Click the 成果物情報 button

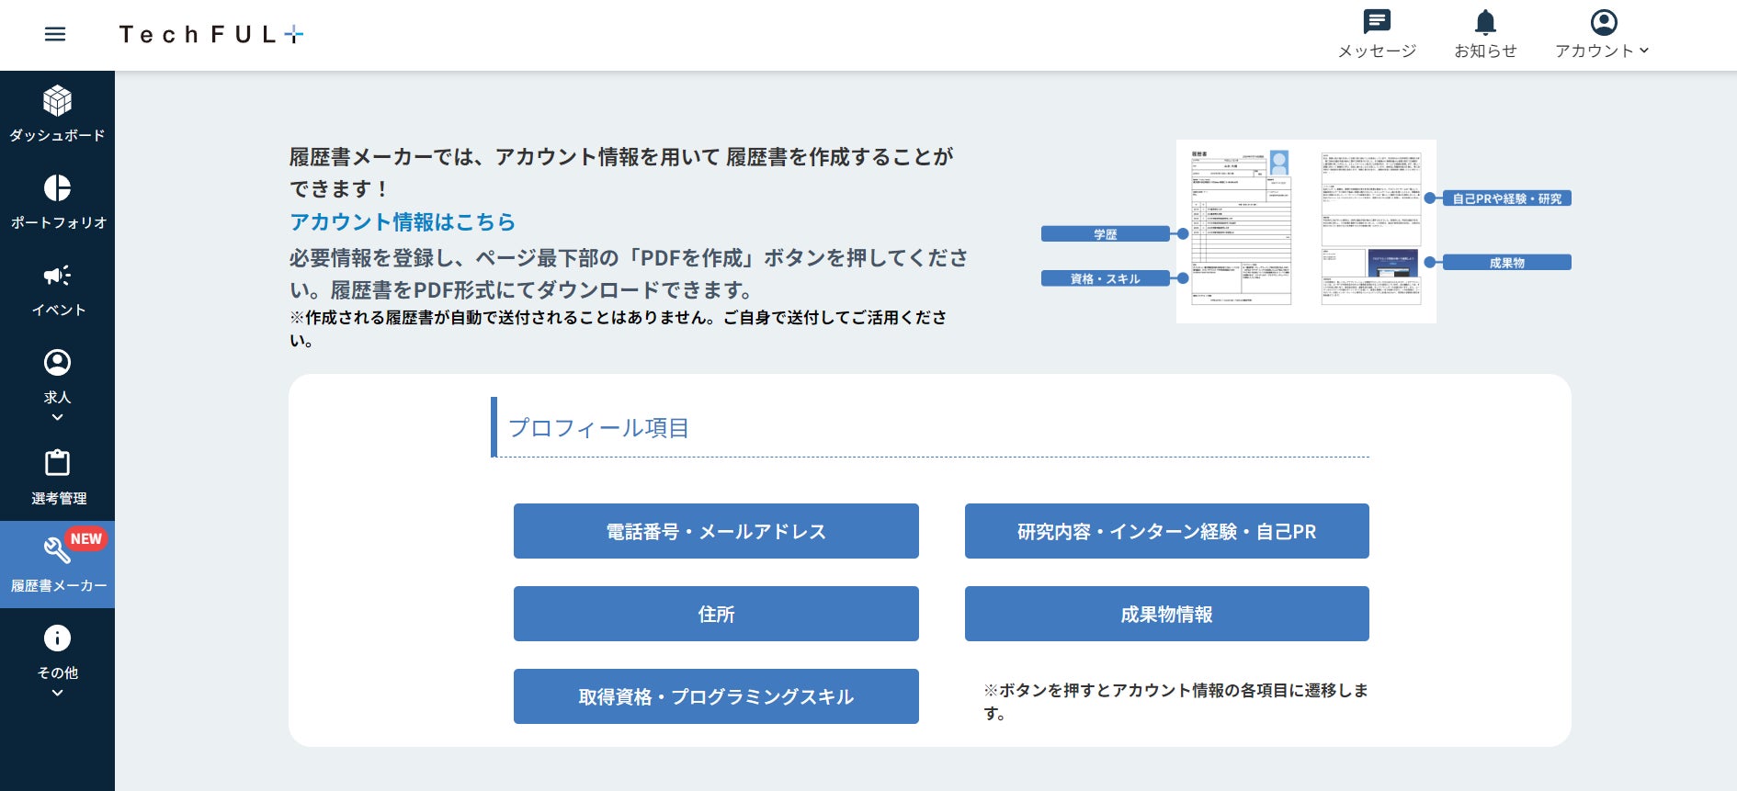coord(1167,614)
